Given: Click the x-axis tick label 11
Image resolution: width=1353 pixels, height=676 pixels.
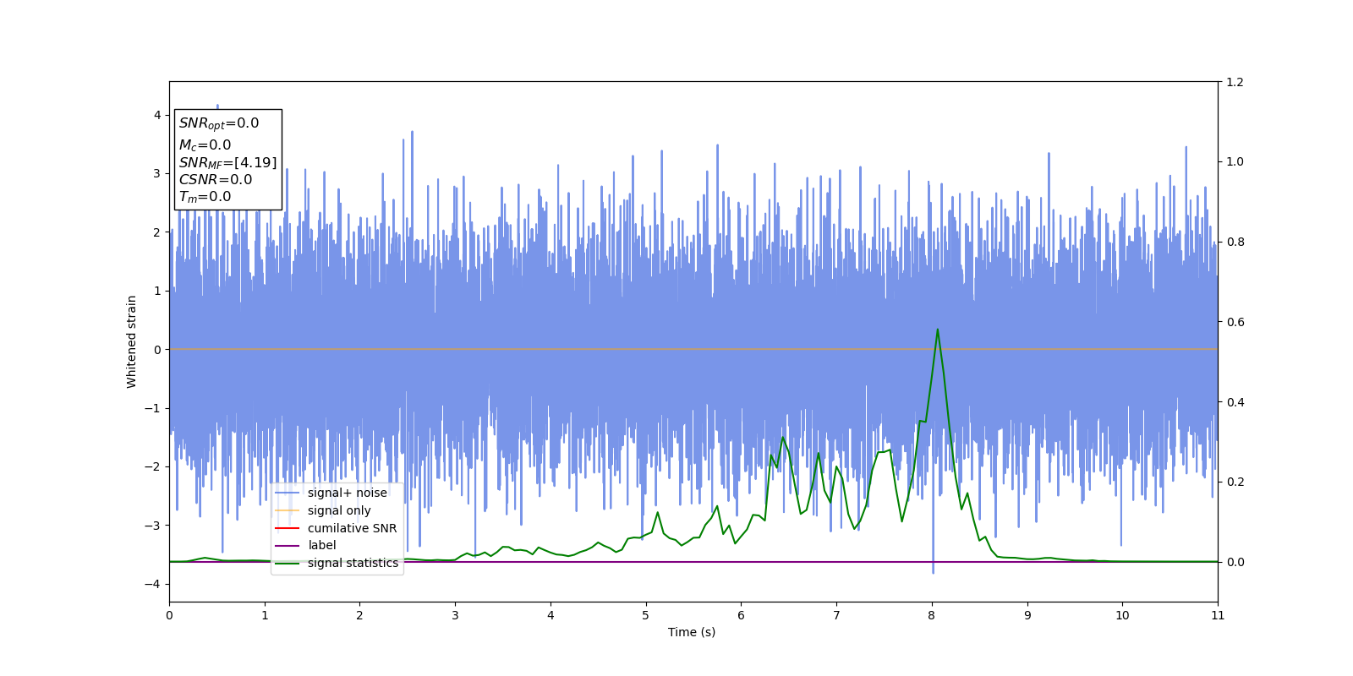Looking at the screenshot, I should (x=1218, y=615).
